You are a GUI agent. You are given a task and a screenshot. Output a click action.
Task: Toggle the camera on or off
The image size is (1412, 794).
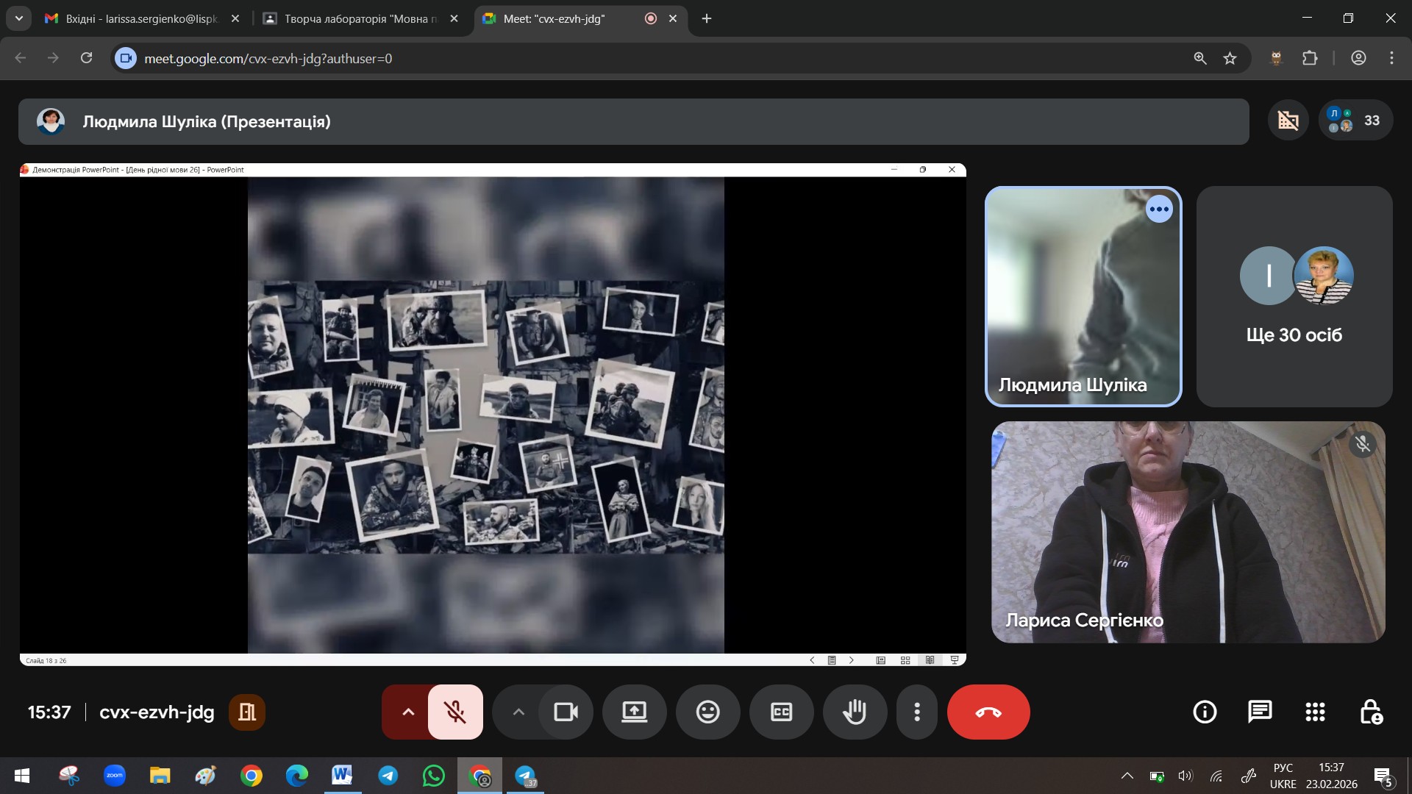point(566,712)
